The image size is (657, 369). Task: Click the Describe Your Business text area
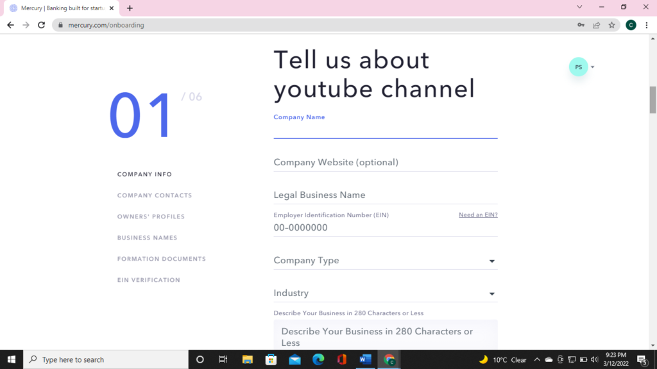386,335
